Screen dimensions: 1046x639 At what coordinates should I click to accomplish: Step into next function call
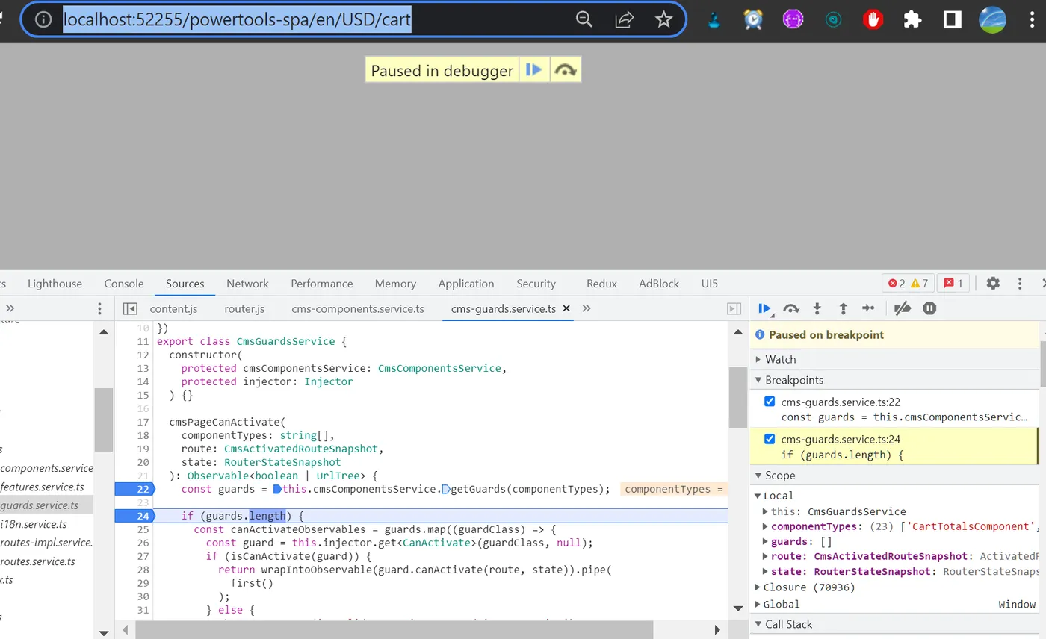(x=817, y=308)
